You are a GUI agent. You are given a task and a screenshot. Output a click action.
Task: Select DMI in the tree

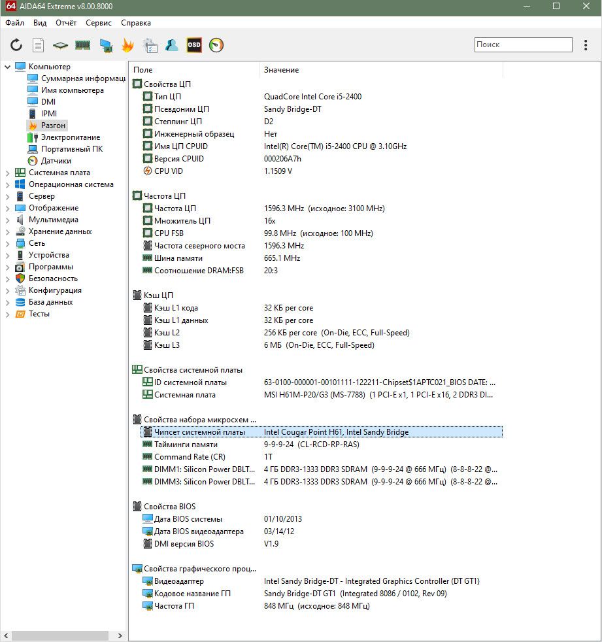pos(41,102)
